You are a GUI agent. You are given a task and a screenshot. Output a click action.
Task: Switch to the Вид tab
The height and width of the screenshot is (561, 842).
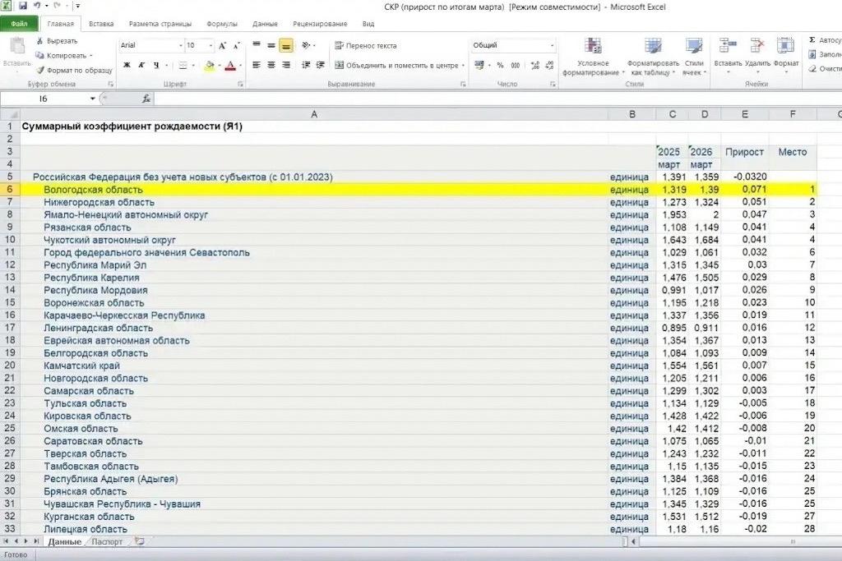(368, 24)
